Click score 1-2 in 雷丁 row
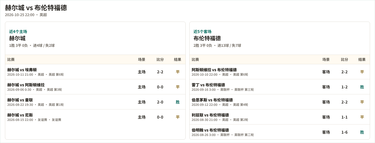This screenshot has width=375, height=143. coord(345,87)
